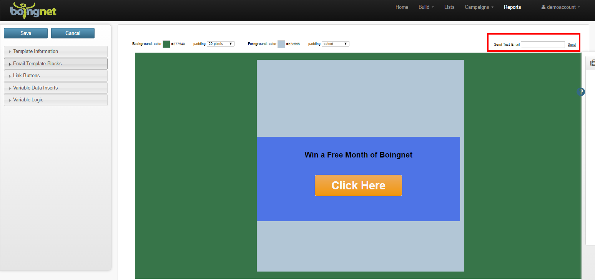Open the blue help question mark icon
This screenshot has width=595, height=280.
click(x=580, y=92)
